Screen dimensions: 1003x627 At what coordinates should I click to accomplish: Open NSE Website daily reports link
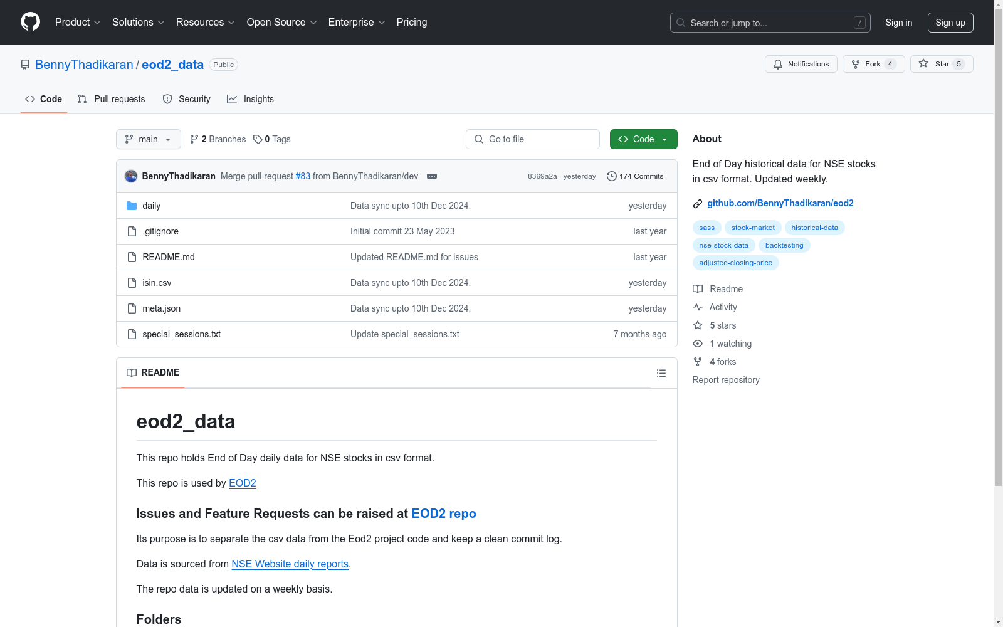290,564
